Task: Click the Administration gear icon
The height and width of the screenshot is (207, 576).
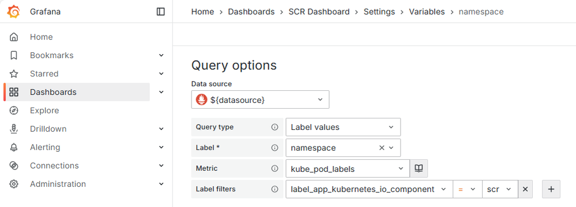Action: point(14,184)
